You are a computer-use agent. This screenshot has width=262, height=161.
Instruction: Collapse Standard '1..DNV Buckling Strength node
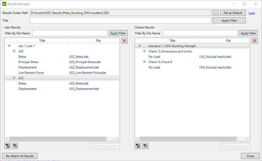[140, 46]
